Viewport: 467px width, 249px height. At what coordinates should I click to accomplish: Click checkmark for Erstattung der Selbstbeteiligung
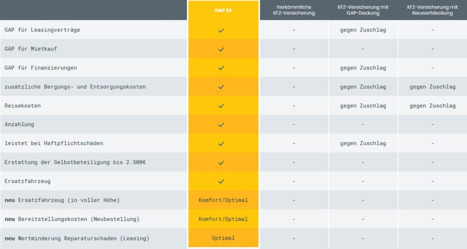coord(221,163)
